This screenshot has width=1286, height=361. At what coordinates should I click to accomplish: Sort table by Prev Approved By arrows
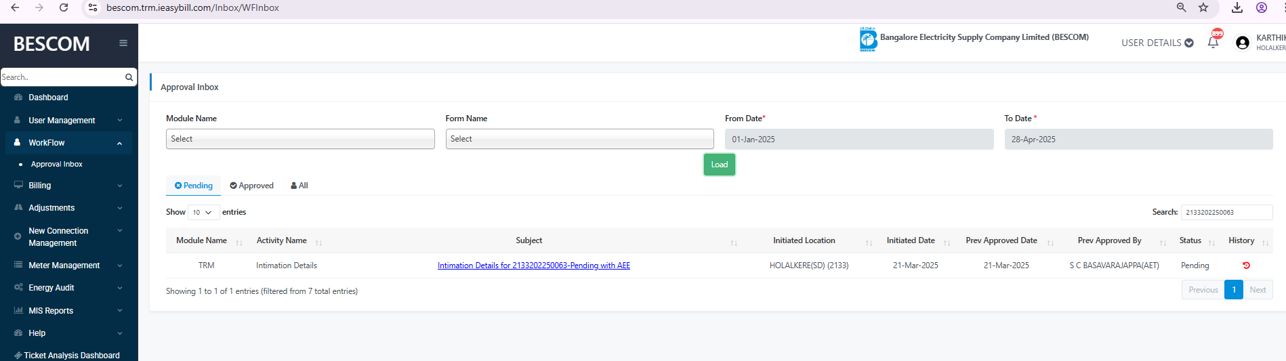point(1163,242)
